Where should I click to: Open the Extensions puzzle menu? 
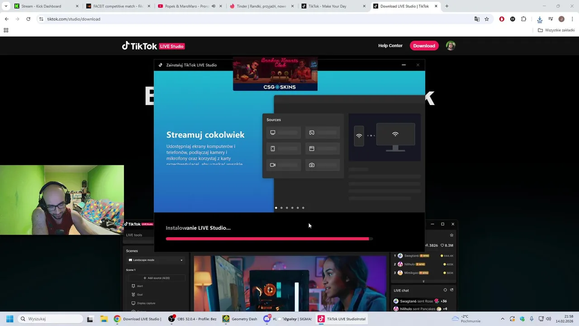524,19
